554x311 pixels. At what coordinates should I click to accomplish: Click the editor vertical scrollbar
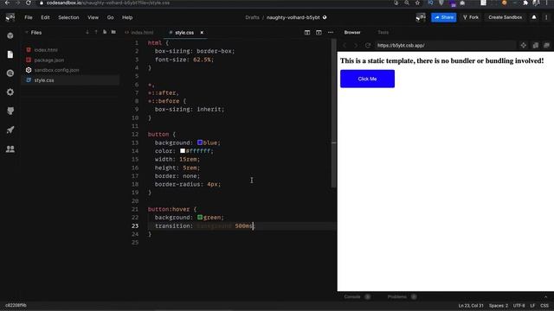click(334, 113)
